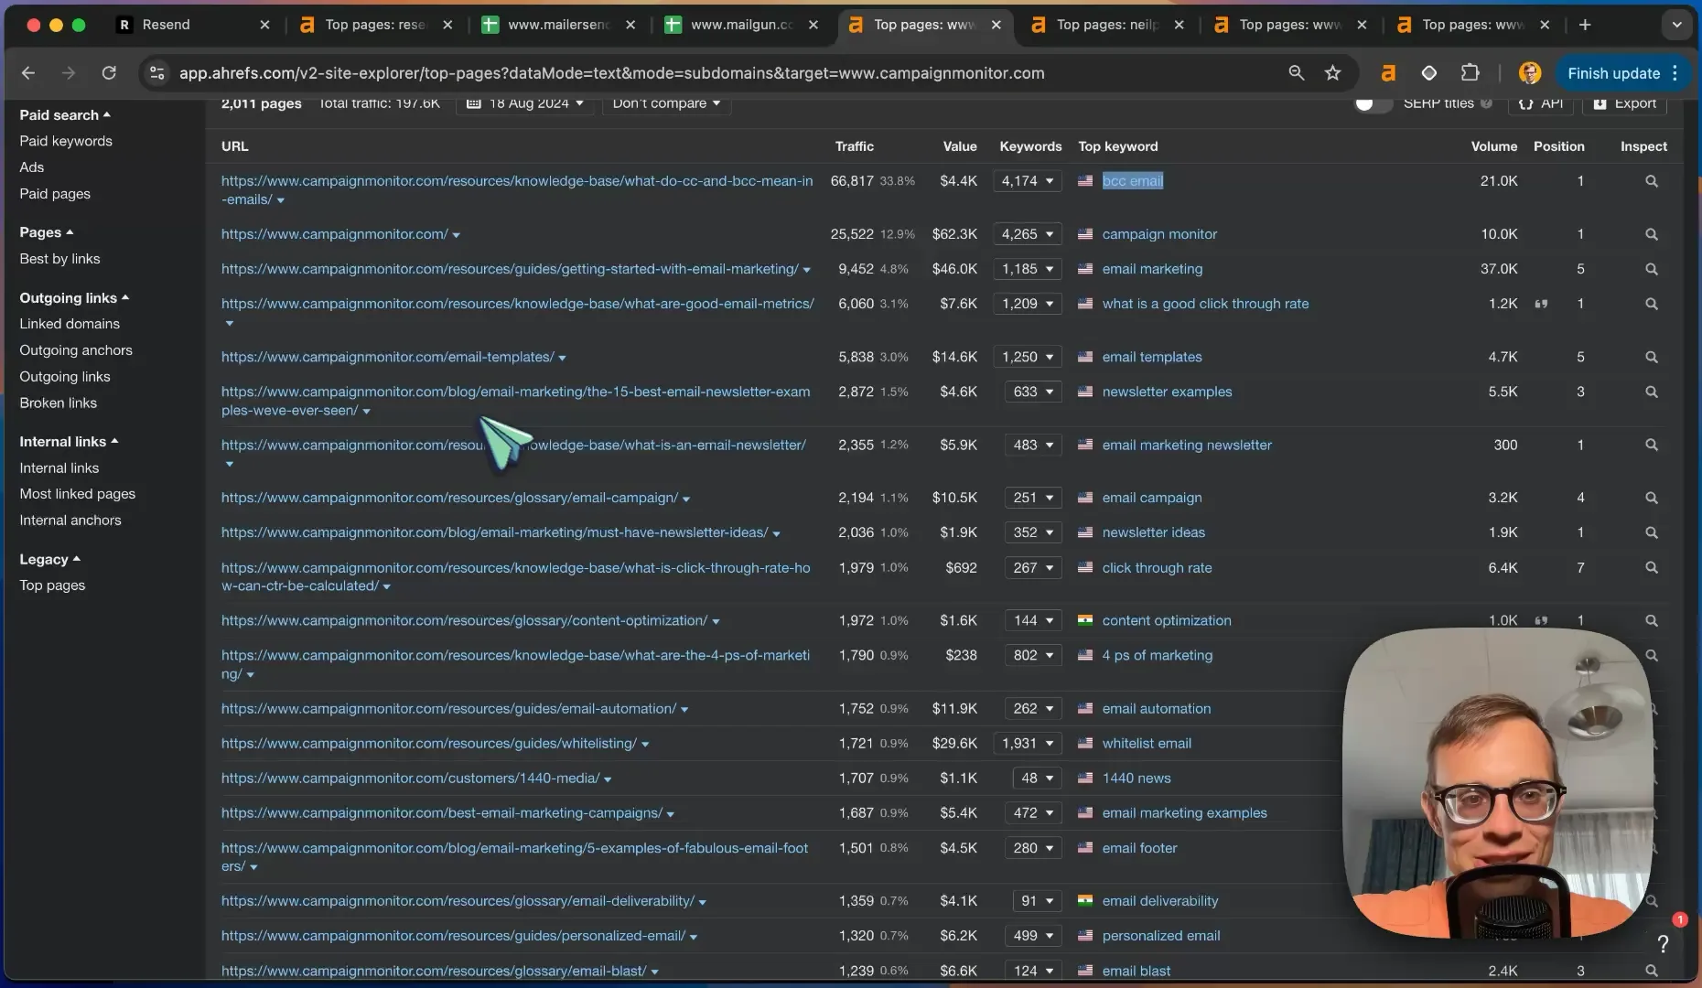View site information icon in address bar
This screenshot has height=988, width=1702.
(x=157, y=73)
